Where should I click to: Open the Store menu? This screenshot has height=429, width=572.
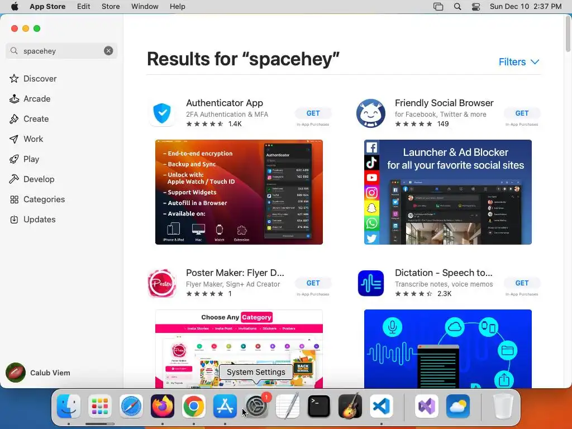(111, 6)
